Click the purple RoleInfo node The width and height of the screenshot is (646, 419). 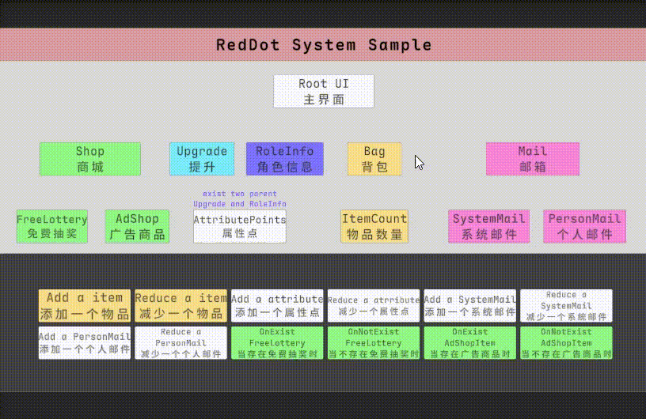(x=285, y=159)
